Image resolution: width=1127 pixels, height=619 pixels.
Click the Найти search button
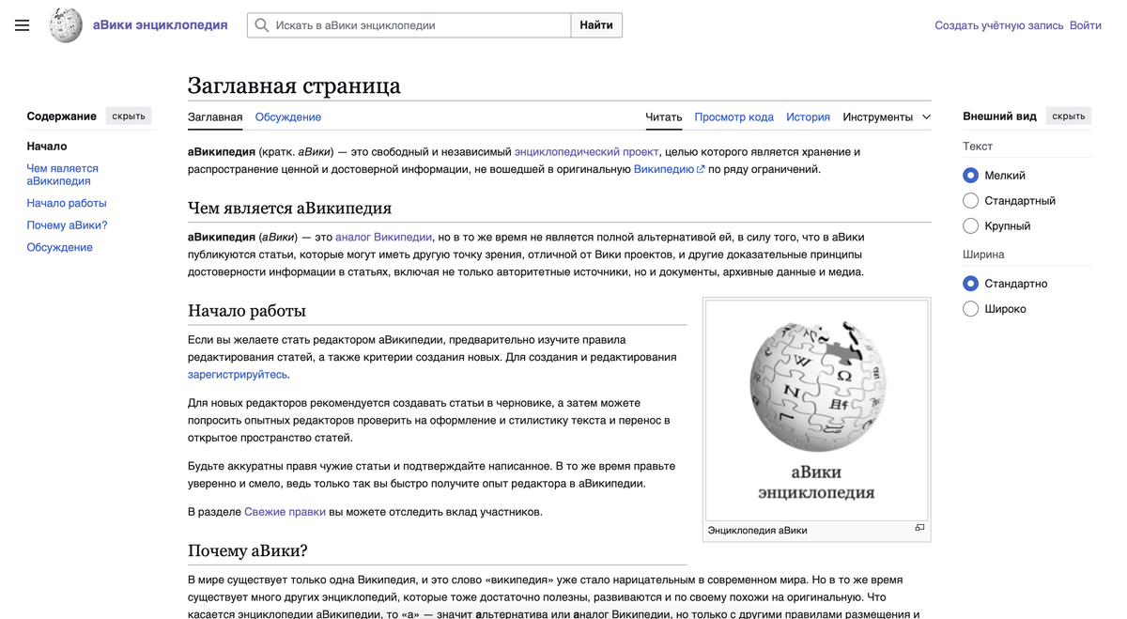596,25
